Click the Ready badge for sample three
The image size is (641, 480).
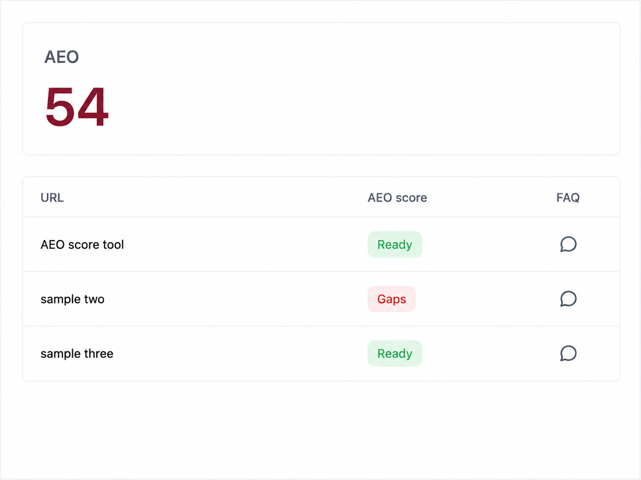coord(394,354)
